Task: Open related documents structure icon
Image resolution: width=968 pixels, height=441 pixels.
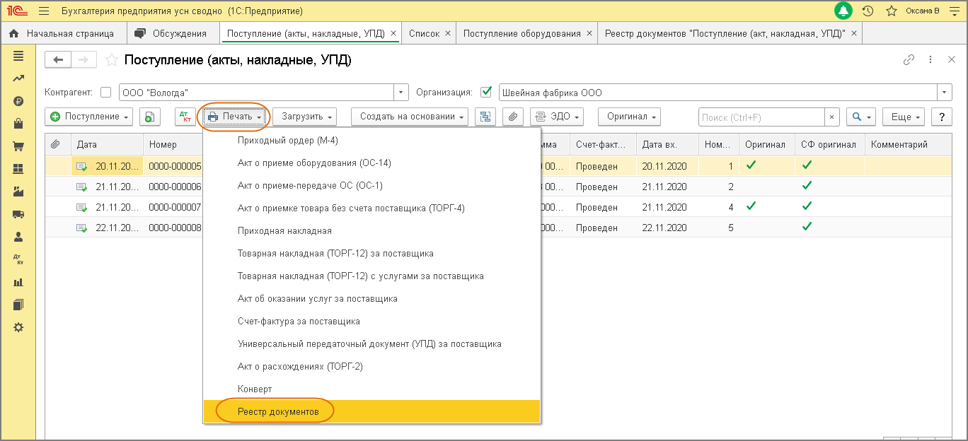Action: pyautogui.click(x=485, y=117)
